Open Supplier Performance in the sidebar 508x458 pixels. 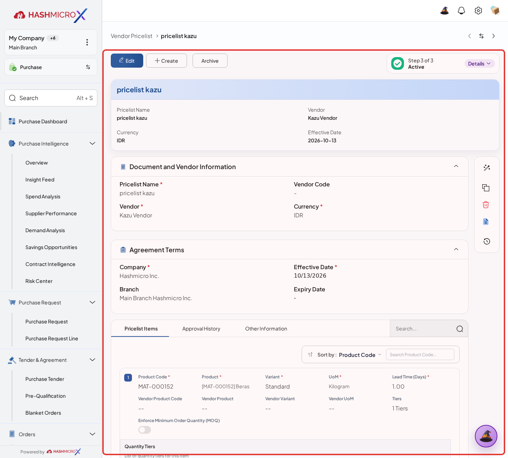(51, 213)
